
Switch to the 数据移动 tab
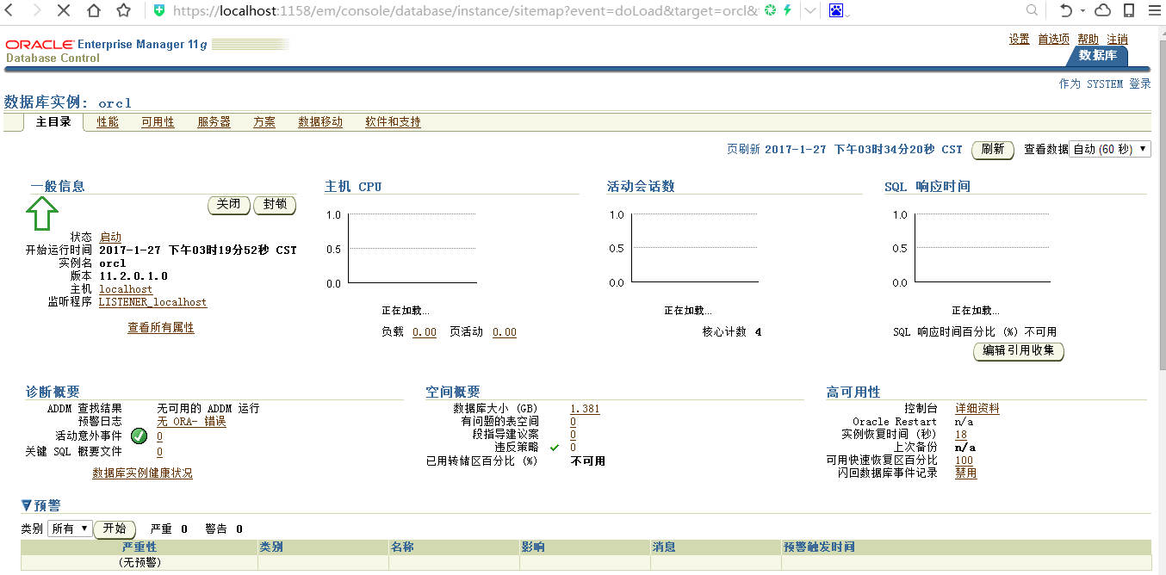320,122
